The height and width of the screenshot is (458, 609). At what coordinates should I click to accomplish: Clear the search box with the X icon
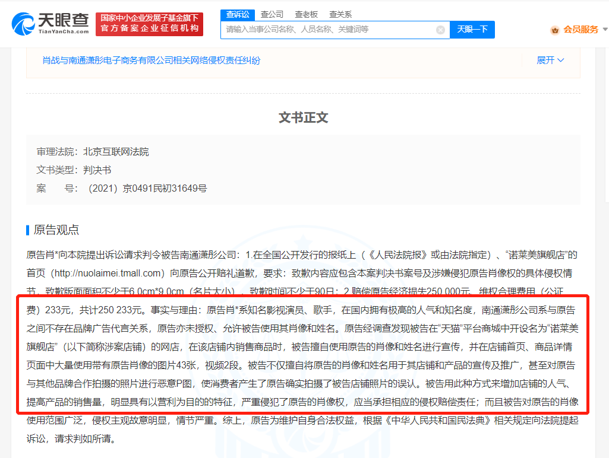pos(440,30)
